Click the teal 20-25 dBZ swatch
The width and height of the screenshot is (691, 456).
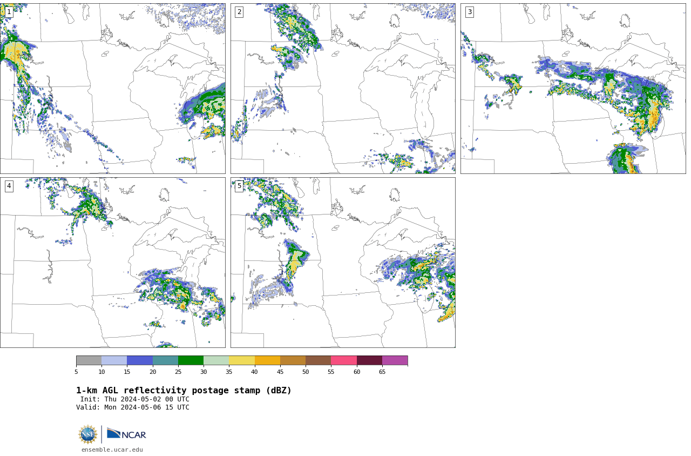(165, 360)
